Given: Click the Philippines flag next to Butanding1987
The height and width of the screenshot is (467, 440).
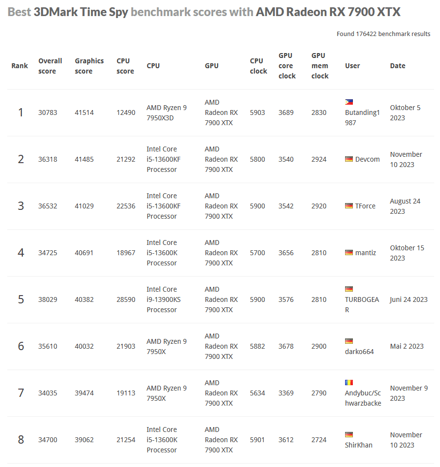Looking at the screenshot, I should [x=349, y=102].
